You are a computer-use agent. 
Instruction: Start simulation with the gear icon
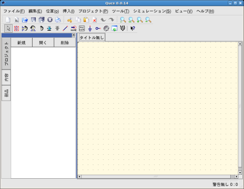point(106,28)
